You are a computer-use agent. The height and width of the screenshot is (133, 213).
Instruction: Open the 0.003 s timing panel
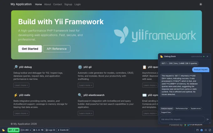(x=26, y=130)
